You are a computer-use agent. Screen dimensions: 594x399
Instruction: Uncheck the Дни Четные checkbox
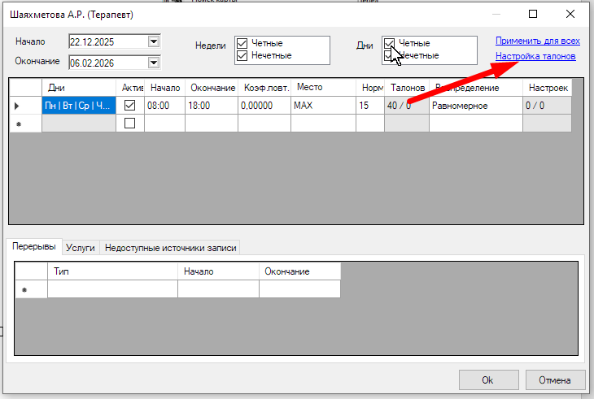coord(390,43)
